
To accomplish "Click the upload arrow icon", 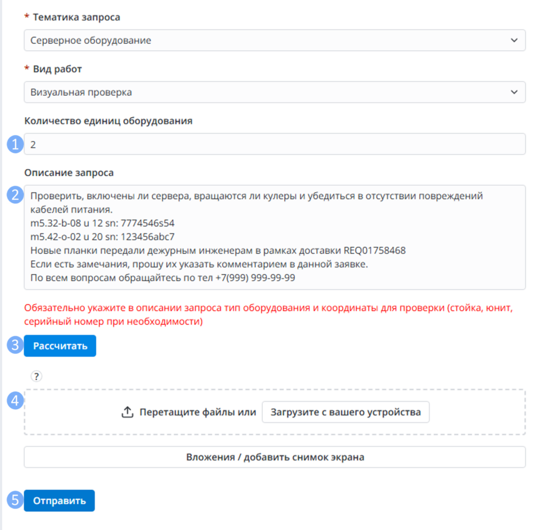I will 127,412.
